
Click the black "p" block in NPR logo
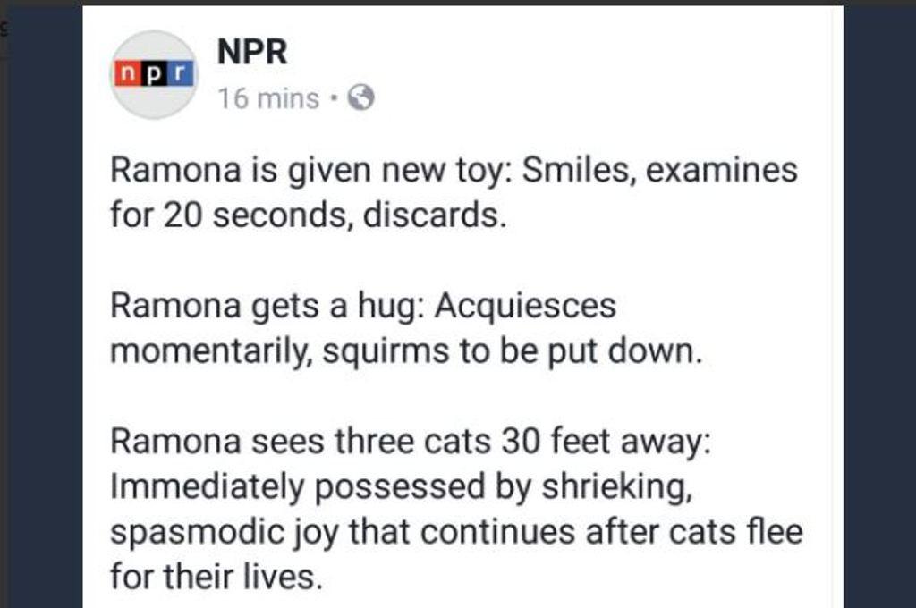(155, 73)
